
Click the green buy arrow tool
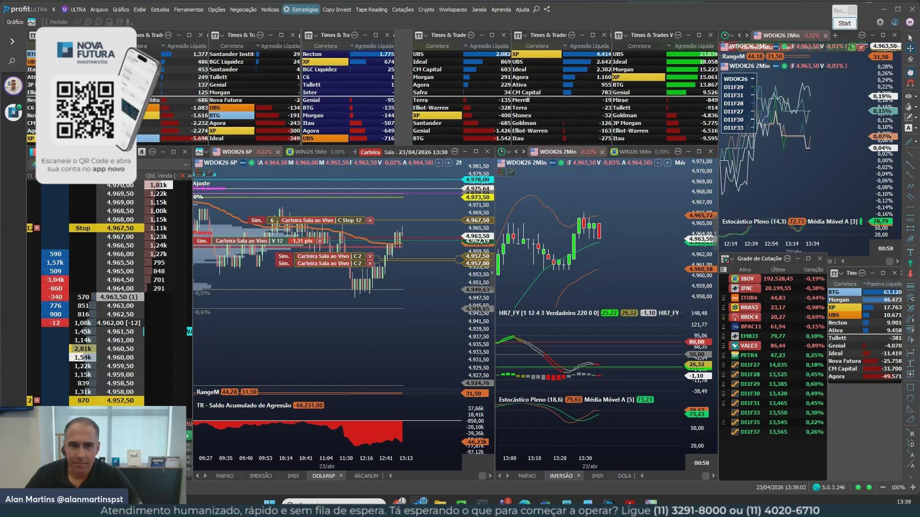[x=910, y=263]
